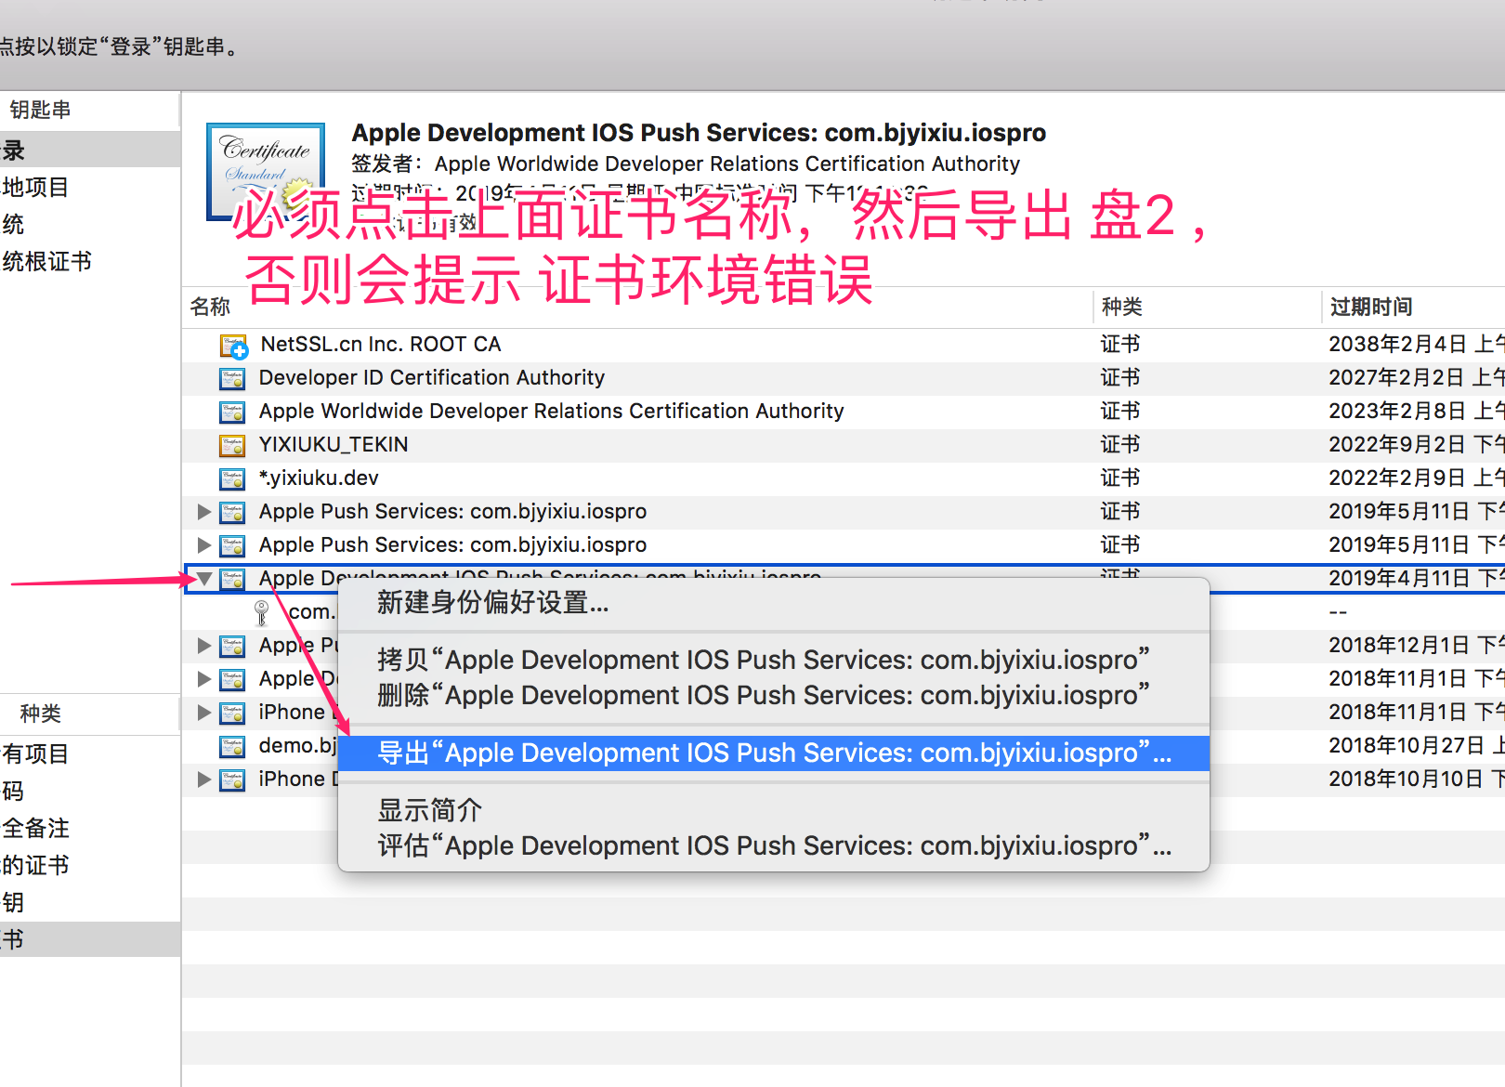The height and width of the screenshot is (1087, 1505).
Task: Select the 统根证书 keychain in the sidebar
Action: 90,261
